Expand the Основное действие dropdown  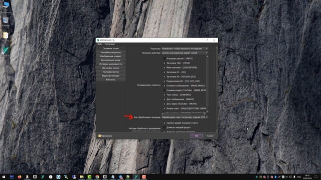(x=185, y=53)
